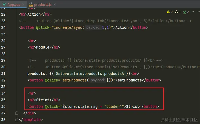Click the closing template tag on line 38
200x124 pixels.
[31, 120]
